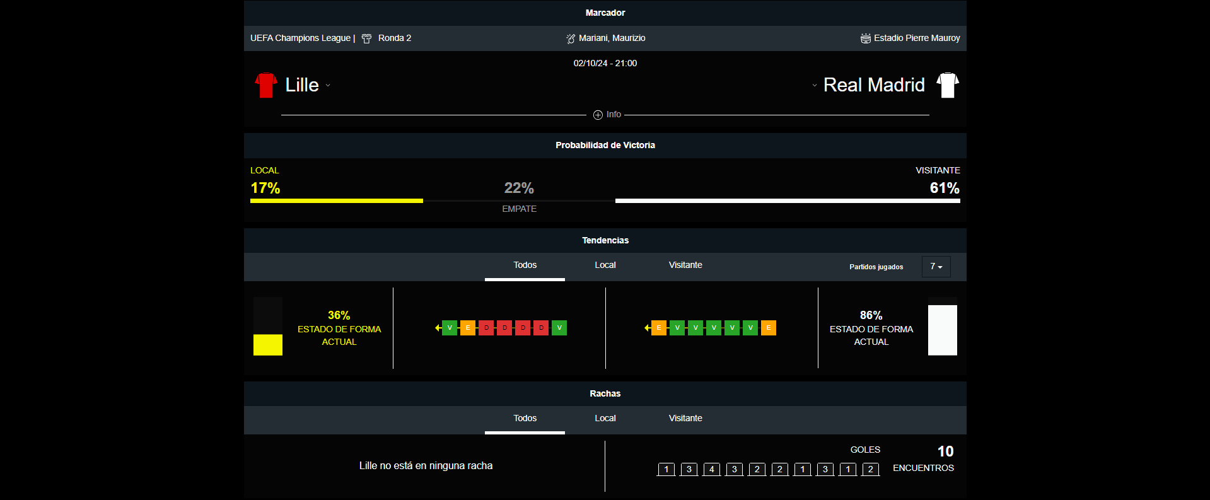This screenshot has width=1210, height=500.
Task: Click the stadium icon beside Estadio Pierre Mauroy
Action: 865,38
